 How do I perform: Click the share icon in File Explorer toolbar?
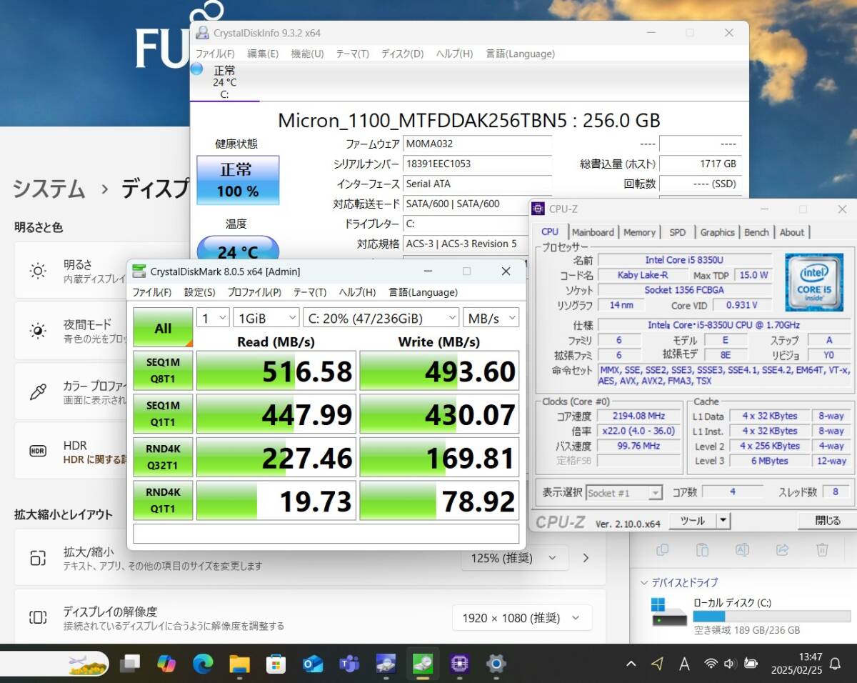[x=782, y=549]
